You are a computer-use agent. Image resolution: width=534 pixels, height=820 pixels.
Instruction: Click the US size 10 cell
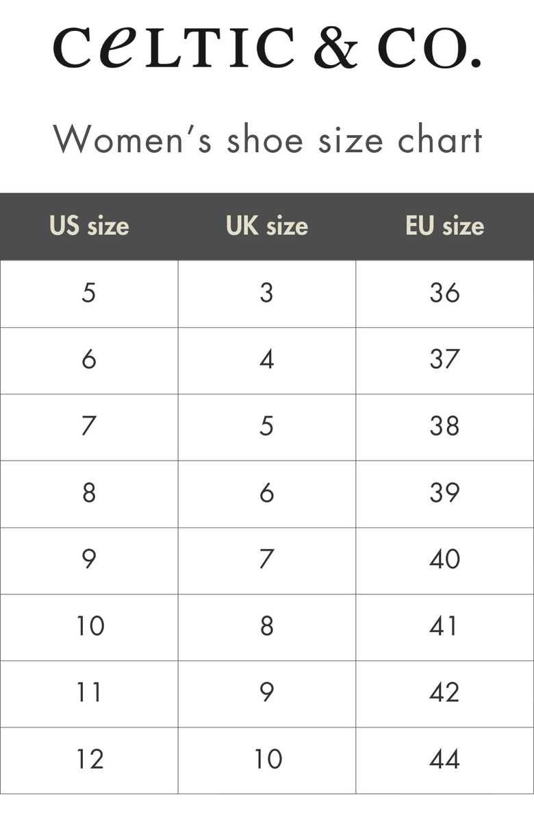tap(89, 626)
